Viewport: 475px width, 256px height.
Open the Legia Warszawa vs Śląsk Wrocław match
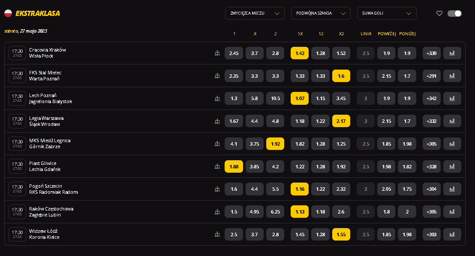[46, 121]
